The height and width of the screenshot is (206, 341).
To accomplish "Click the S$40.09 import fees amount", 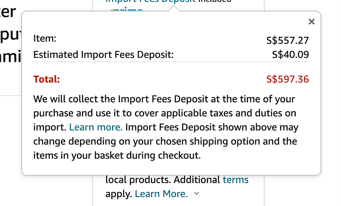I will tap(290, 54).
